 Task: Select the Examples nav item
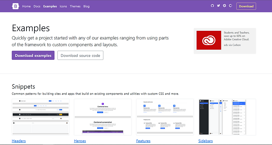50,6
